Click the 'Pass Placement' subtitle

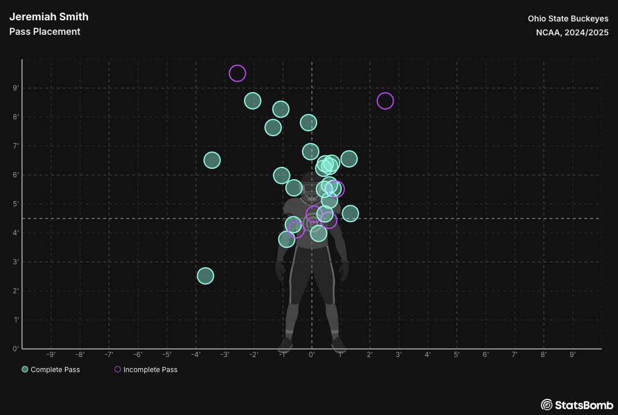pyautogui.click(x=45, y=31)
